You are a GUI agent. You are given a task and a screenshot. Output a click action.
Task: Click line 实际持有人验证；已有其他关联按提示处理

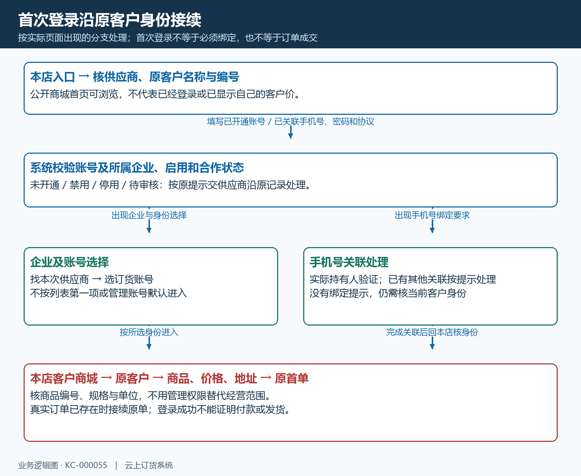click(403, 279)
